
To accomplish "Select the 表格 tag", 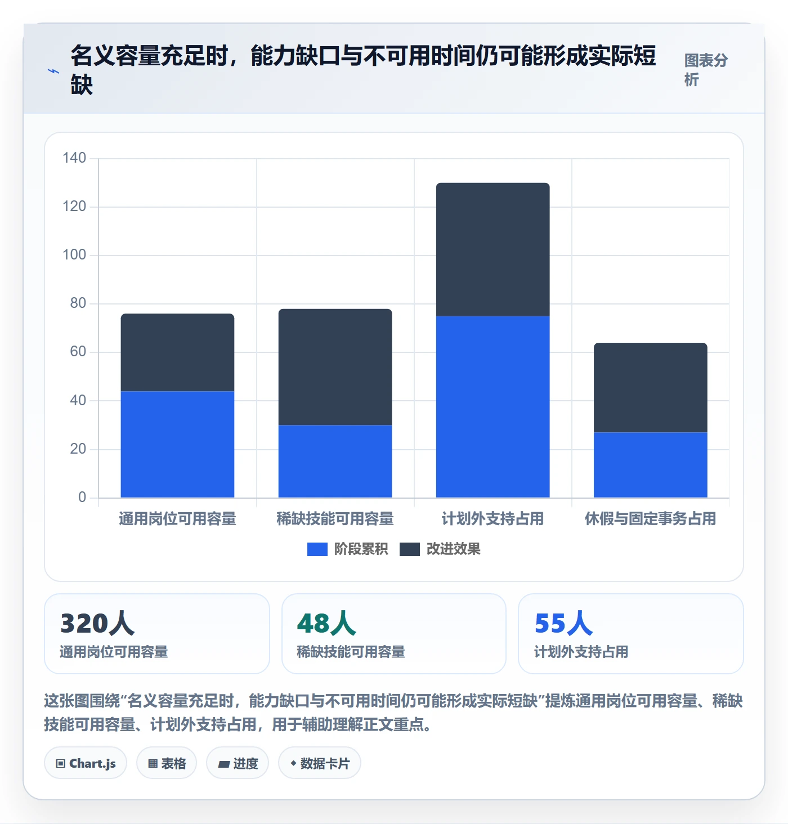I will [x=167, y=763].
